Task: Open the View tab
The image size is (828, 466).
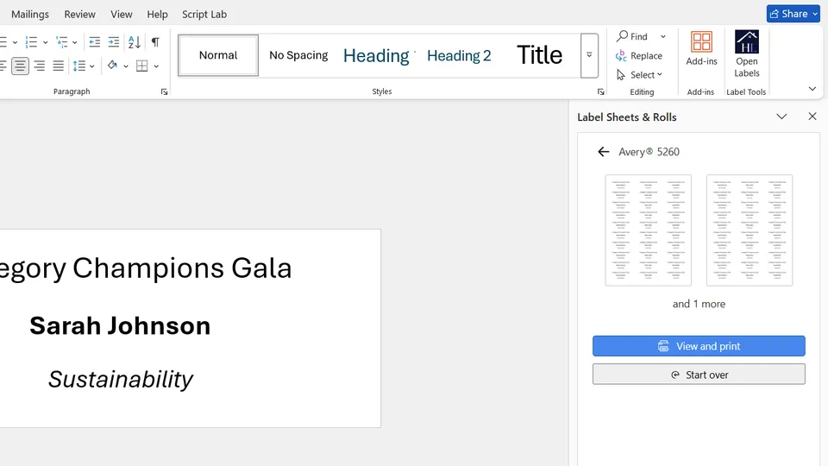Action: (x=122, y=15)
